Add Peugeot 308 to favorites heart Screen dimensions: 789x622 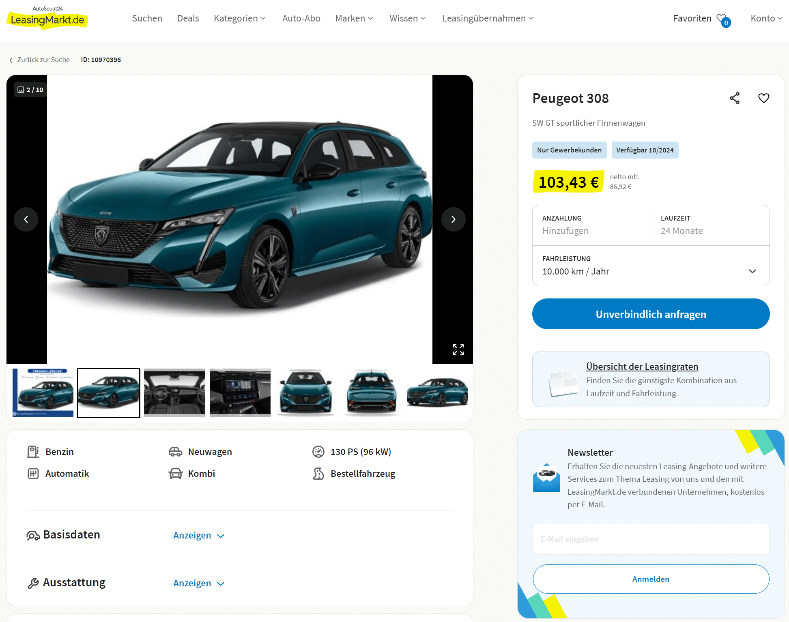coord(764,98)
